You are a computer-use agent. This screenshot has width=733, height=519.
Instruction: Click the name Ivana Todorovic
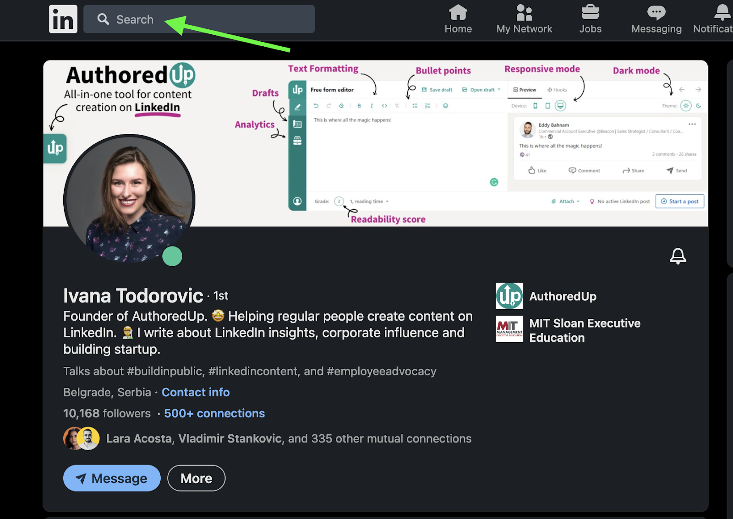tap(133, 296)
